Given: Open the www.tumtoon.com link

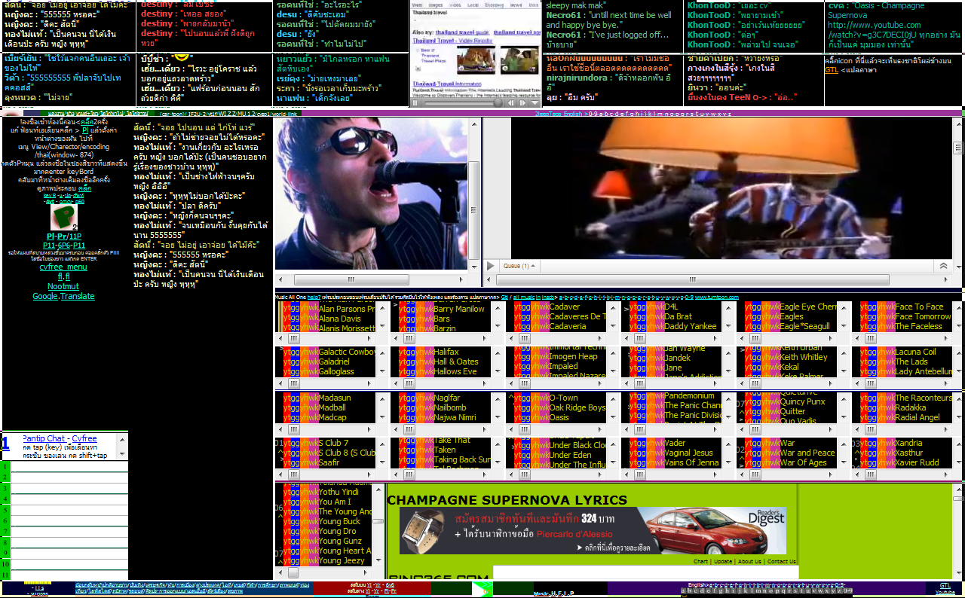Looking at the screenshot, I should pyautogui.click(x=717, y=297).
